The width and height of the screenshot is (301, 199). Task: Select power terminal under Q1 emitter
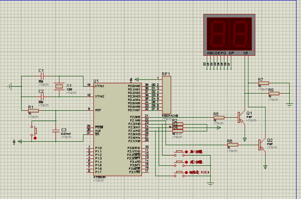pyautogui.click(x=245, y=139)
